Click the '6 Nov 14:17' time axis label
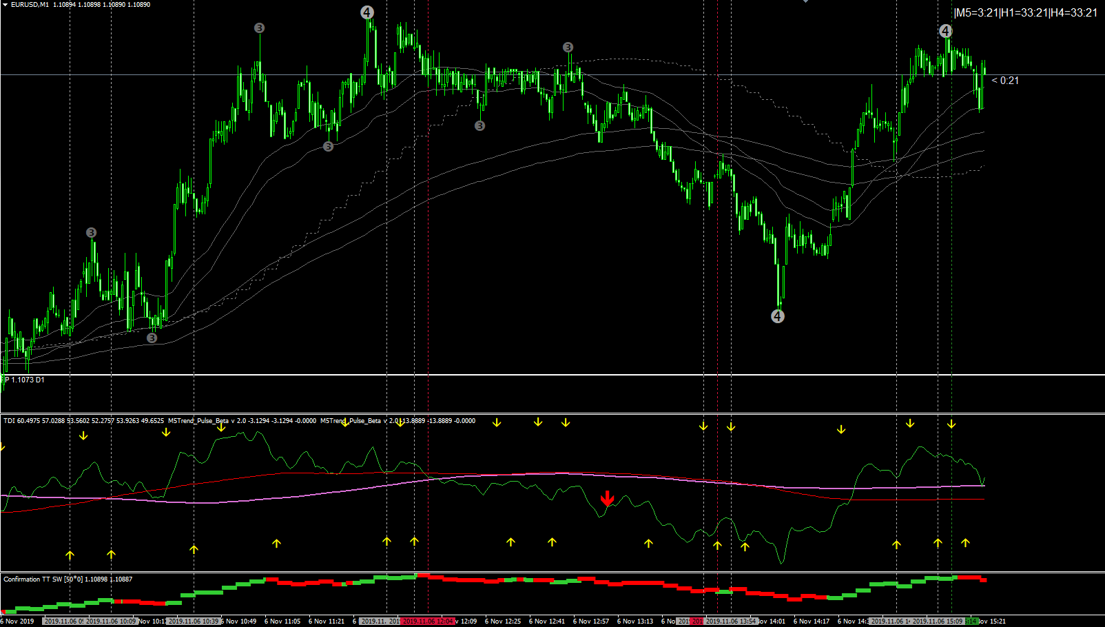 (812, 621)
